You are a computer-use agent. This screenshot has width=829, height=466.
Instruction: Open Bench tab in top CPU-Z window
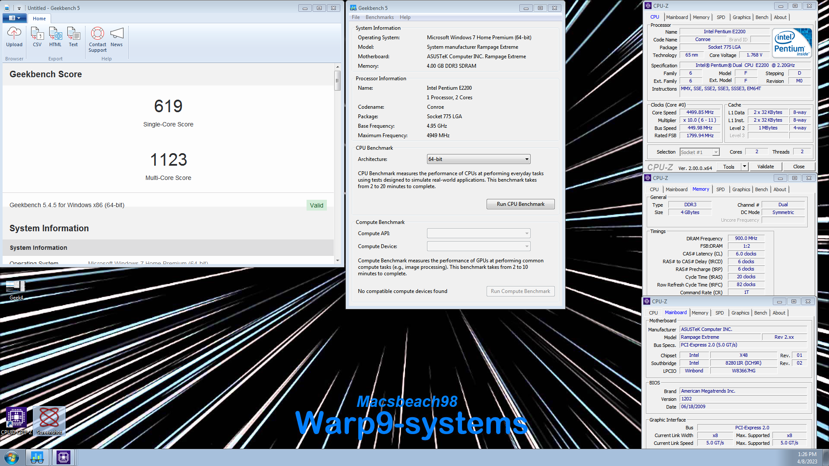(762, 17)
